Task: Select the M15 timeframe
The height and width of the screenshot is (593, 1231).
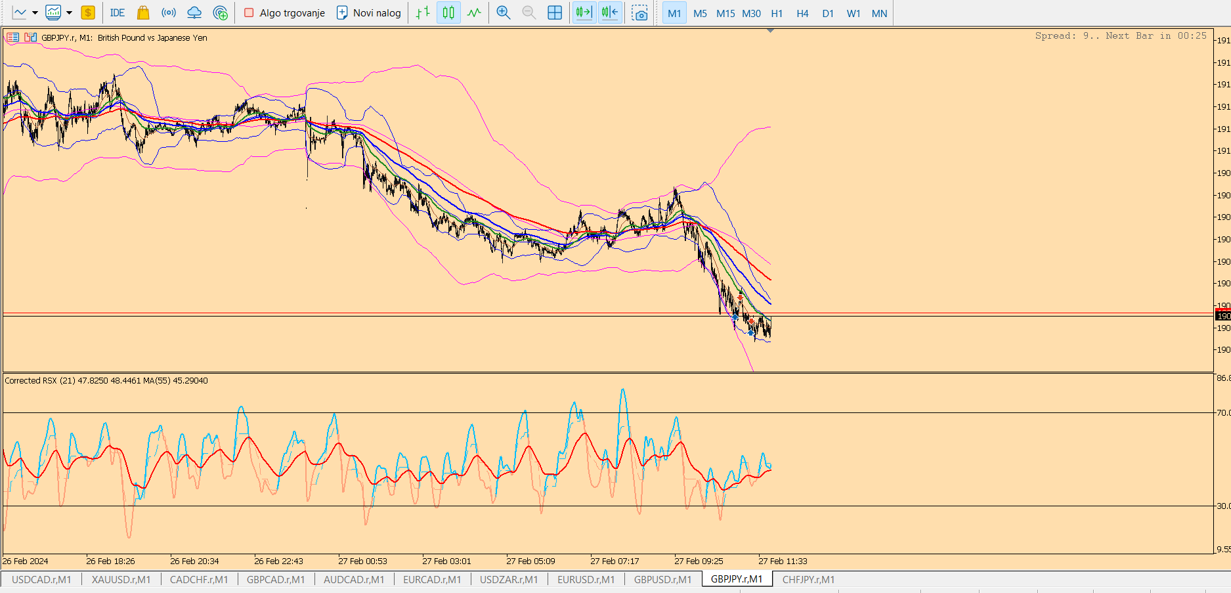Action: click(725, 13)
